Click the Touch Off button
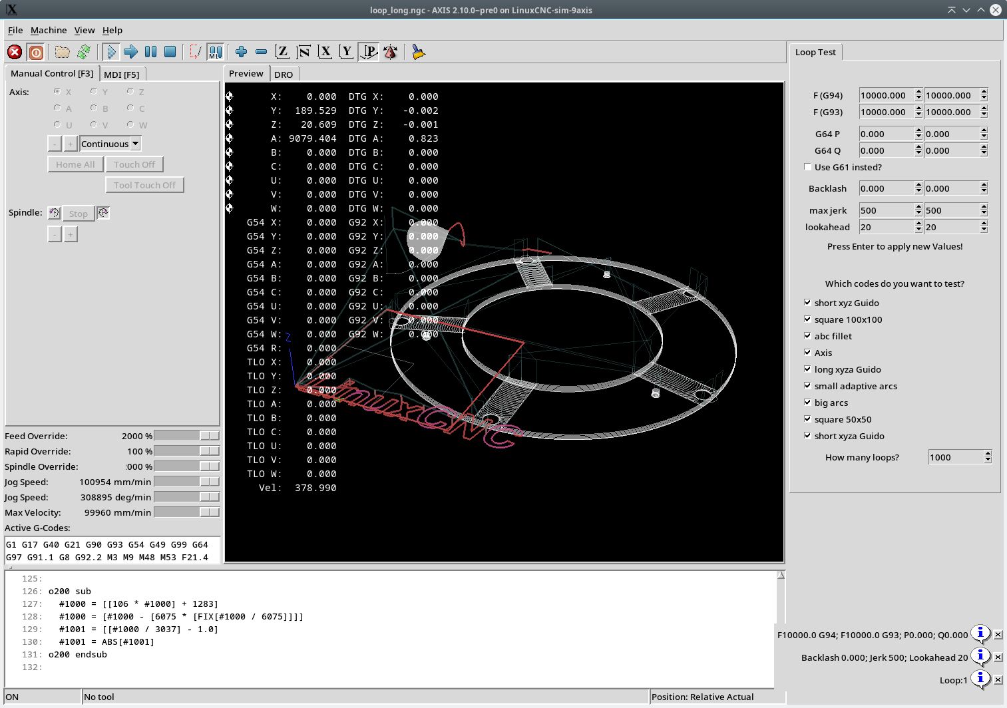This screenshot has height=708, width=1007. click(134, 164)
